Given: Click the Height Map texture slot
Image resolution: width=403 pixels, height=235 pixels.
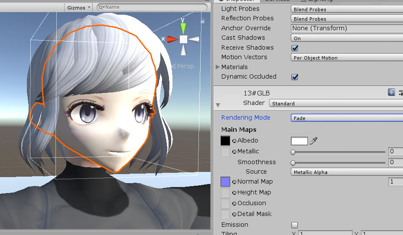Looking at the screenshot, I should [225, 193].
